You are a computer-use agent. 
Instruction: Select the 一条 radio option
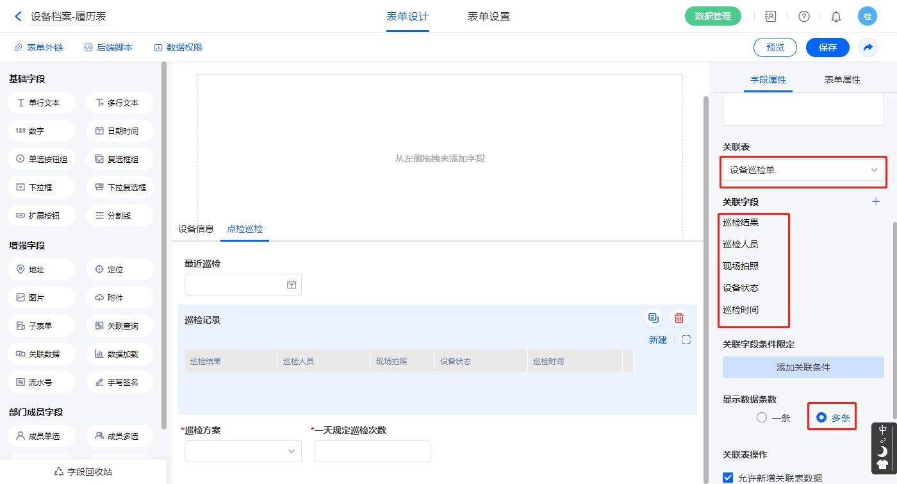pyautogui.click(x=762, y=418)
